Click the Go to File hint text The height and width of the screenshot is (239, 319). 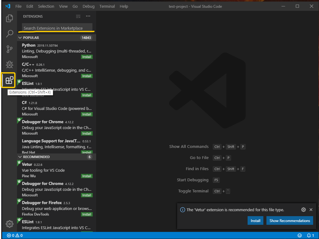[199, 157]
